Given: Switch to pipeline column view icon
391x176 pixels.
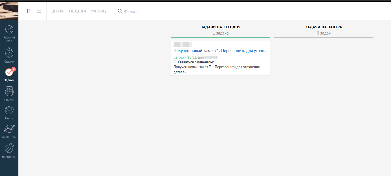Looking at the screenshot, I should (29, 11).
